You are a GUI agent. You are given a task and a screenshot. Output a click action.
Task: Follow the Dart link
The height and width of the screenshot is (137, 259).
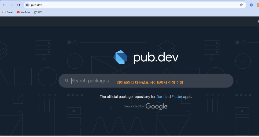(x=160, y=97)
